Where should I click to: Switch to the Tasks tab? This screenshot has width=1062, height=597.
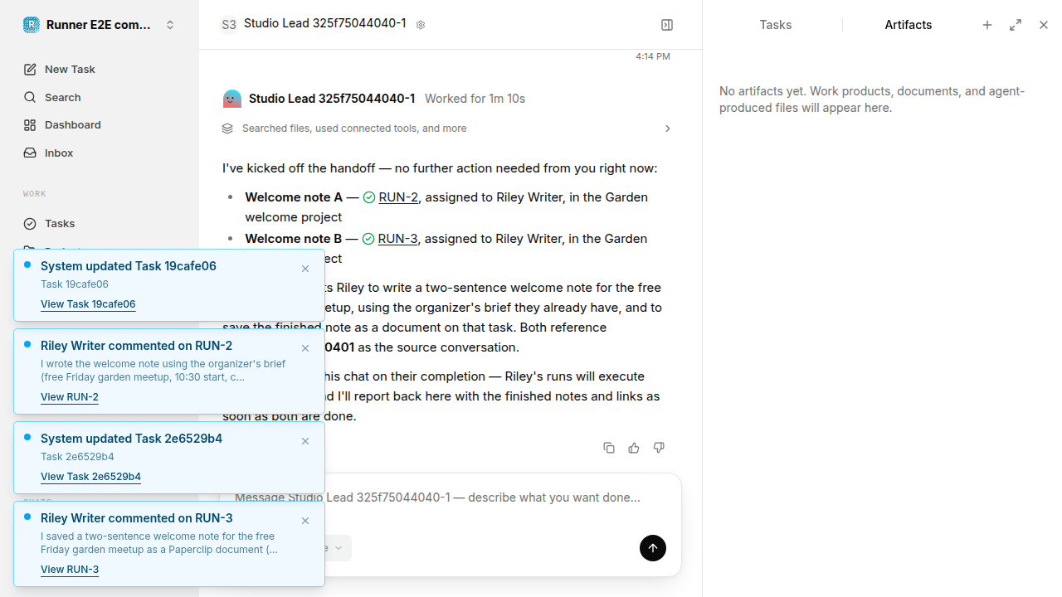pos(776,25)
